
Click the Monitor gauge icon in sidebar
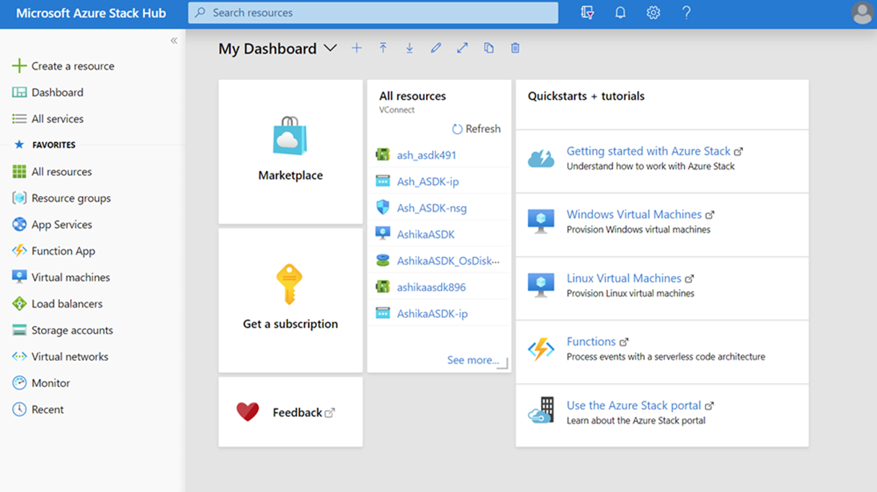coord(19,383)
